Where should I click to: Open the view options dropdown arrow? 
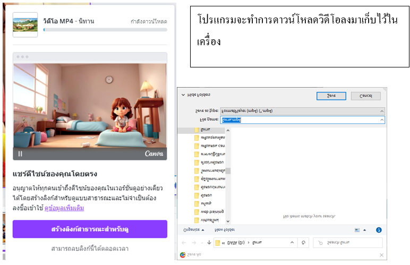[364, 230]
